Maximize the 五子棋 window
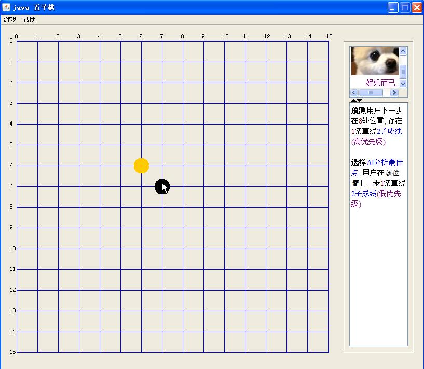Viewport: 424px width, 369px height. tap(405, 8)
